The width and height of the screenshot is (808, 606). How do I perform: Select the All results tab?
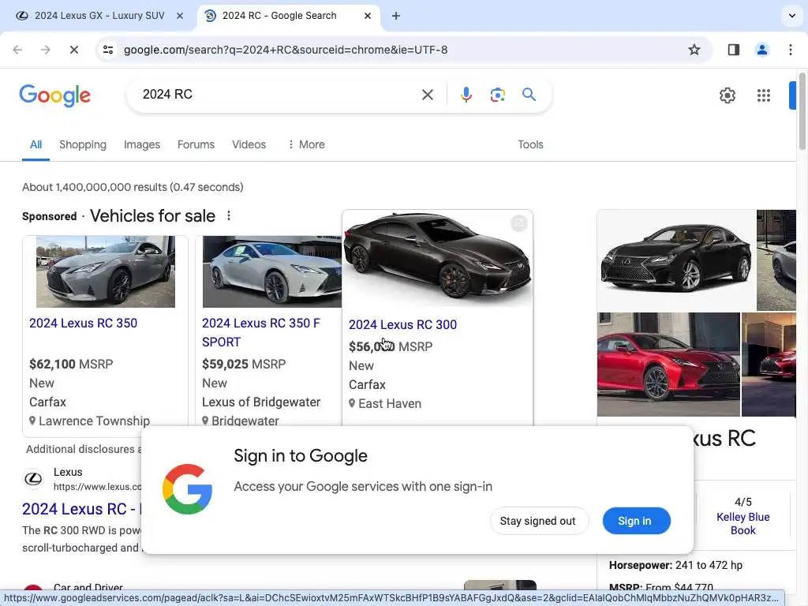pos(36,145)
